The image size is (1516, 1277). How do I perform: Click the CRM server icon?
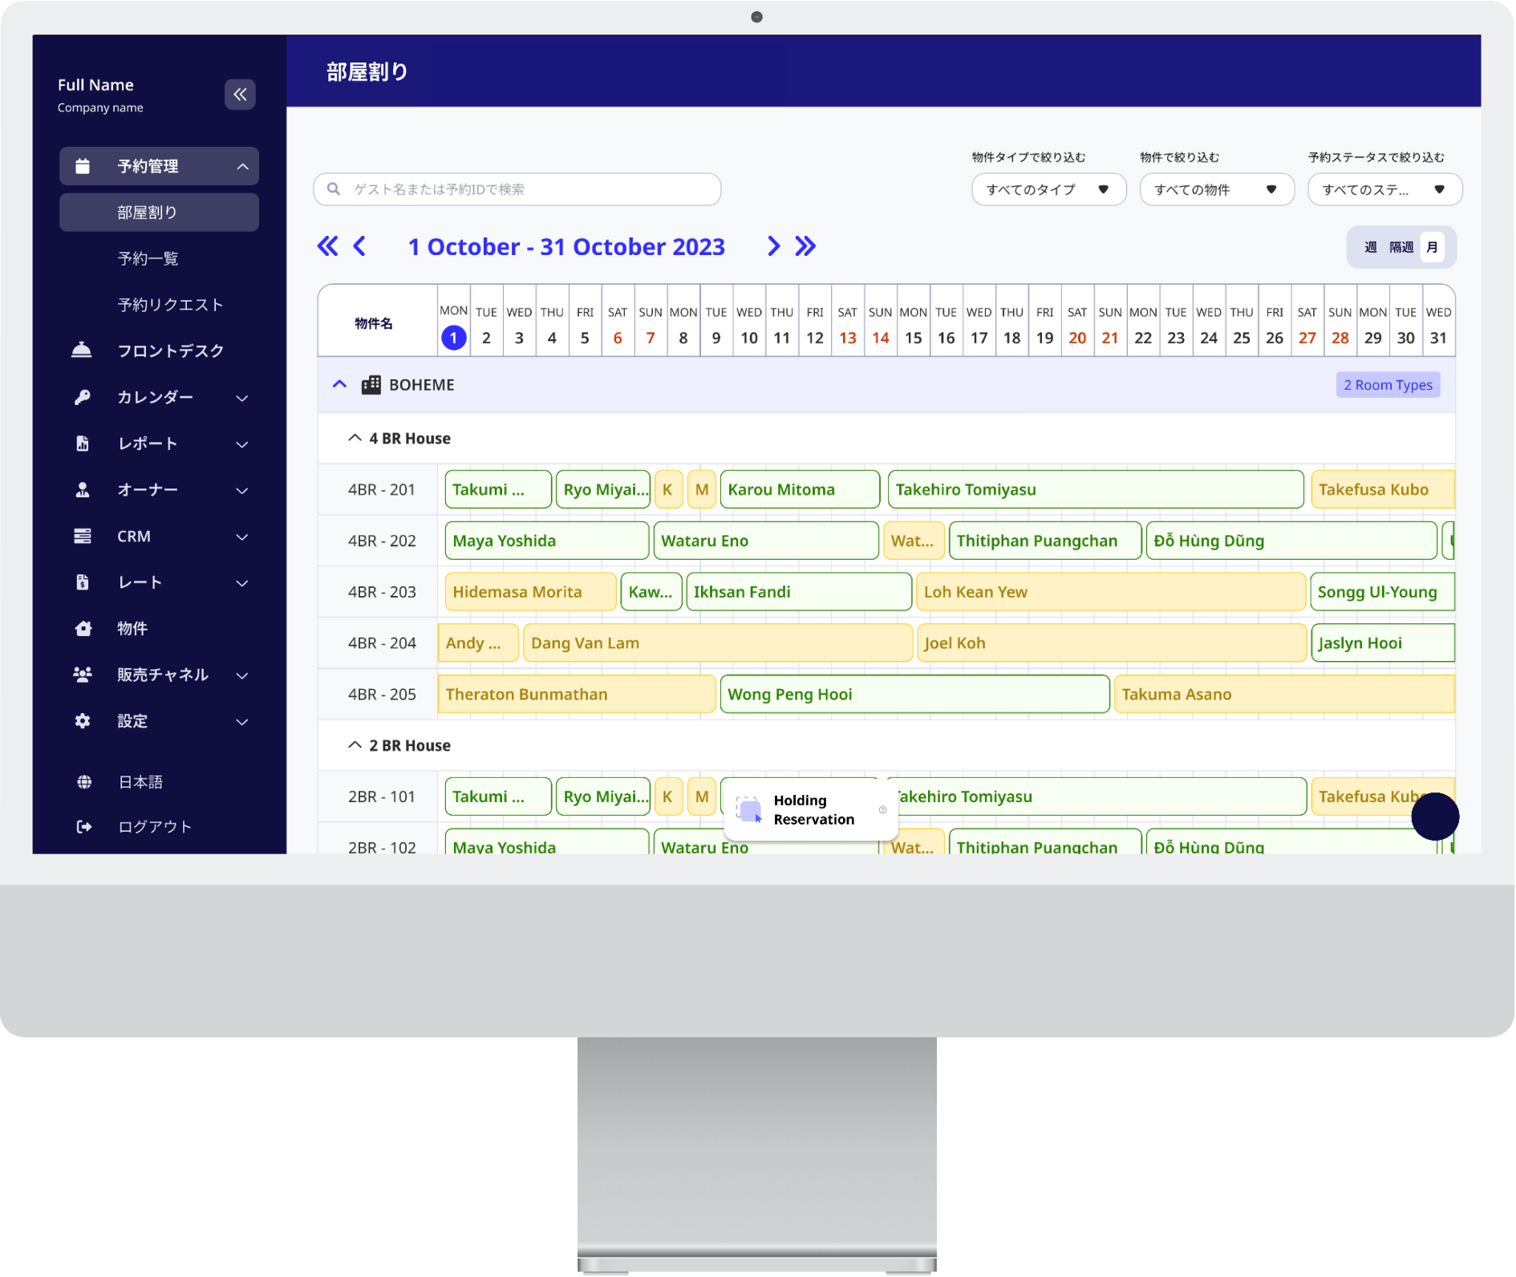click(83, 536)
